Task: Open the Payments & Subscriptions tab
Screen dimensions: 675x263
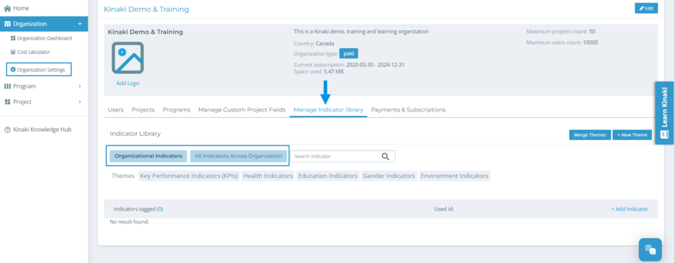Action: (408, 110)
